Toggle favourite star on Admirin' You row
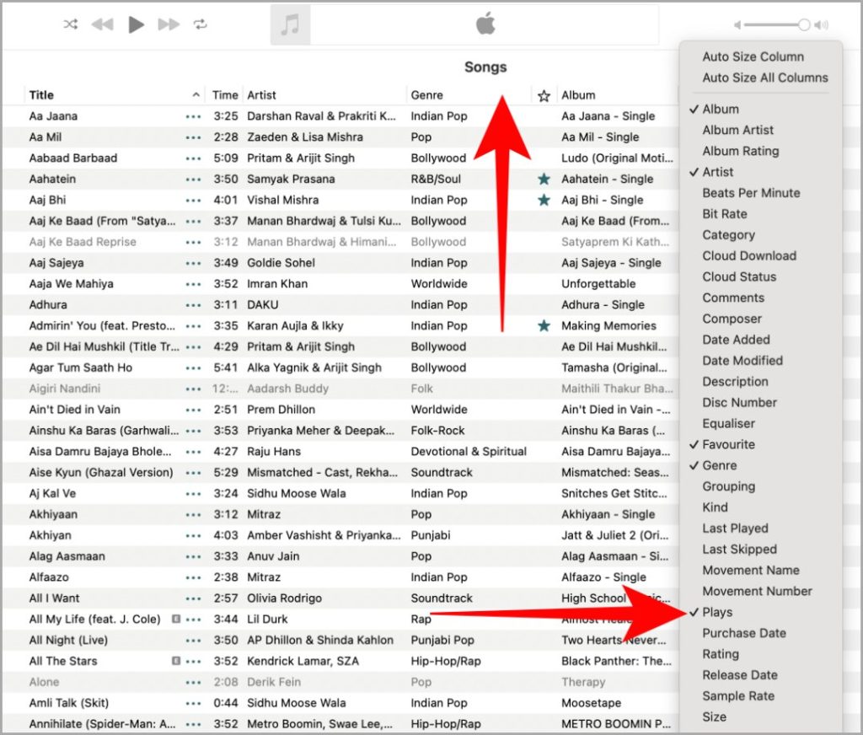This screenshot has width=863, height=735. (544, 326)
